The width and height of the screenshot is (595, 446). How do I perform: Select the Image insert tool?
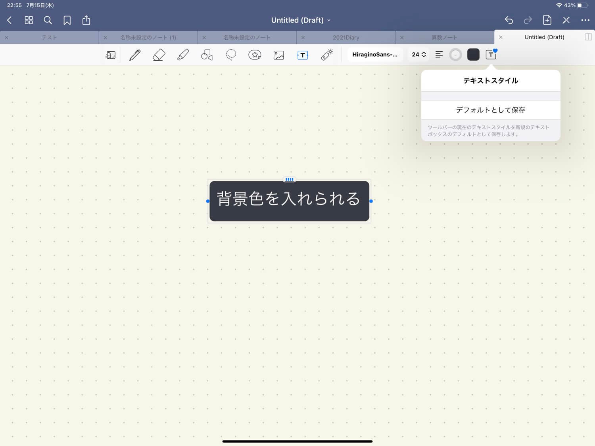pos(279,55)
